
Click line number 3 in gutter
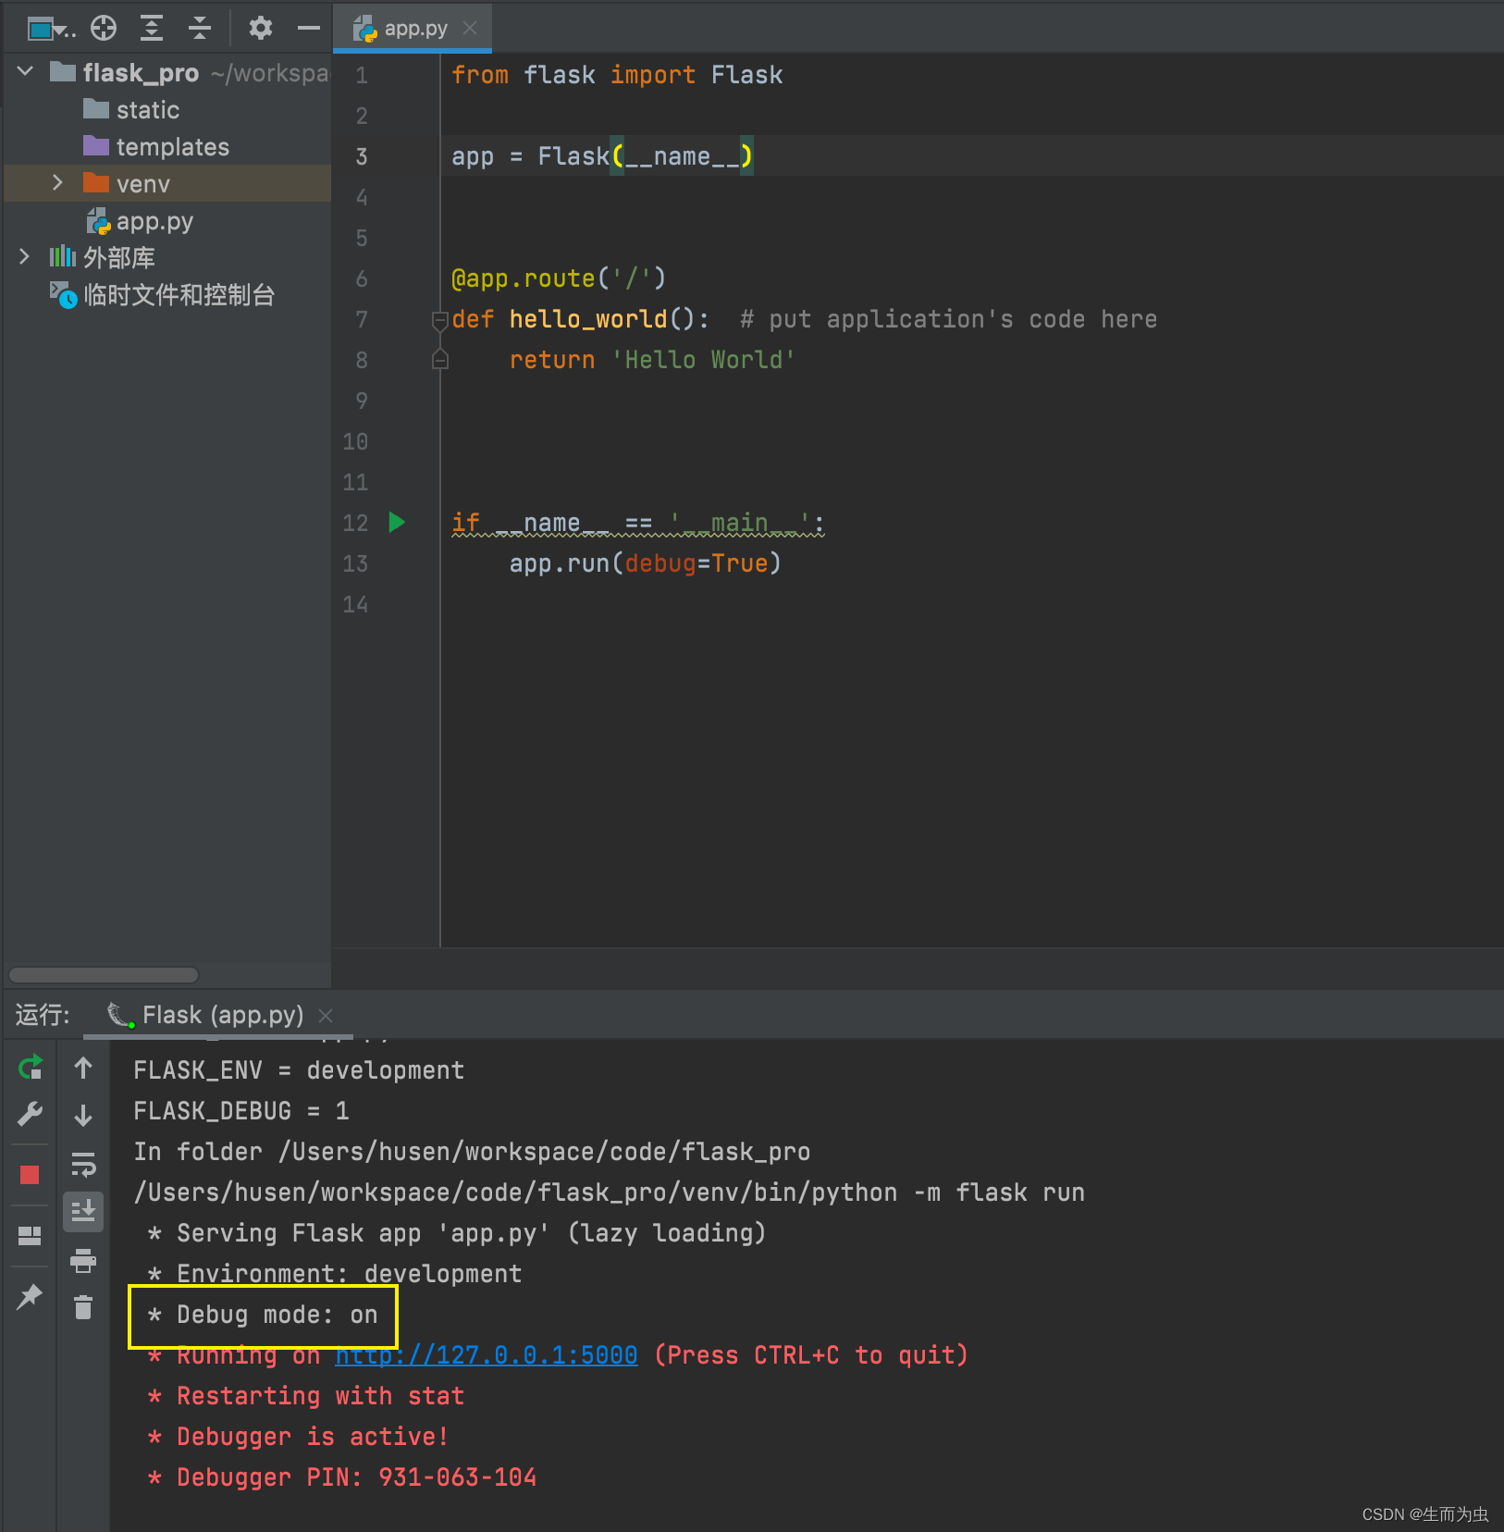click(x=362, y=156)
